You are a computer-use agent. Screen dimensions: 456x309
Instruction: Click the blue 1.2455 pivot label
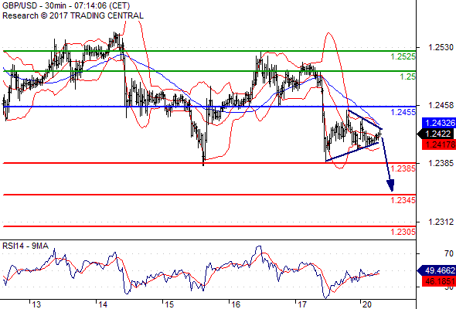[403, 112]
